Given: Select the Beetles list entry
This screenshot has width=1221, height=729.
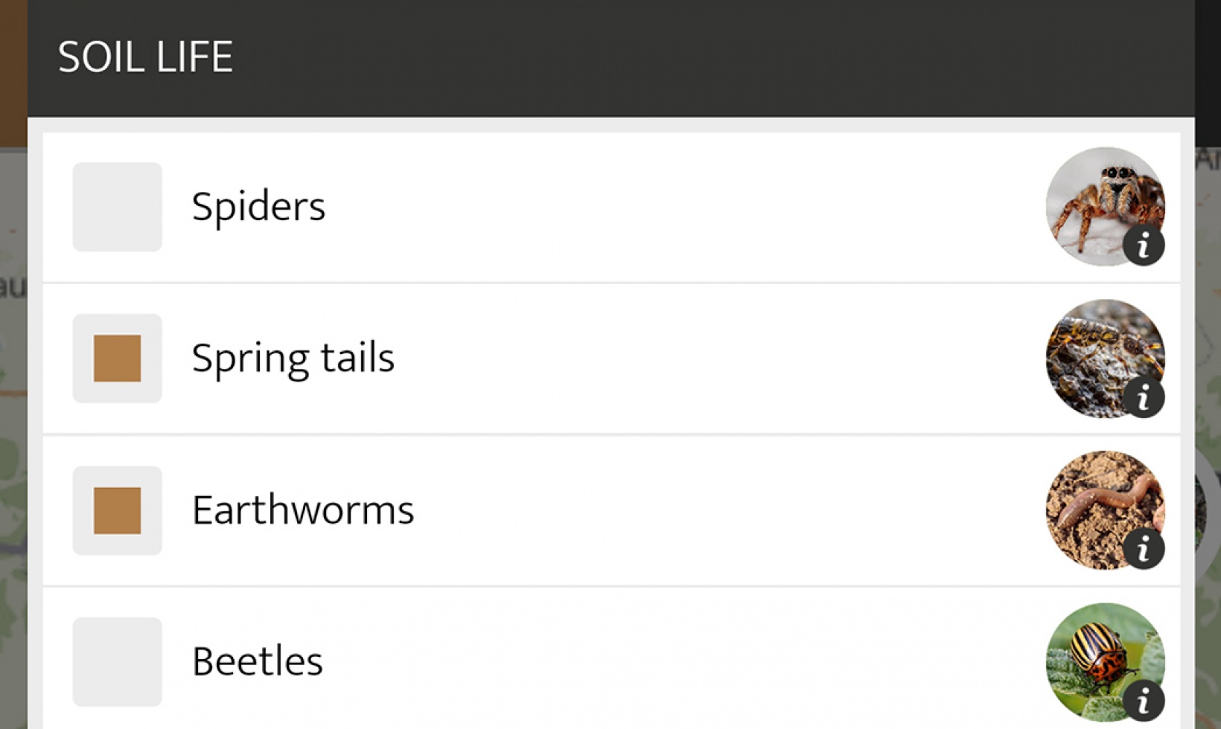Looking at the screenshot, I should [x=521, y=661].
